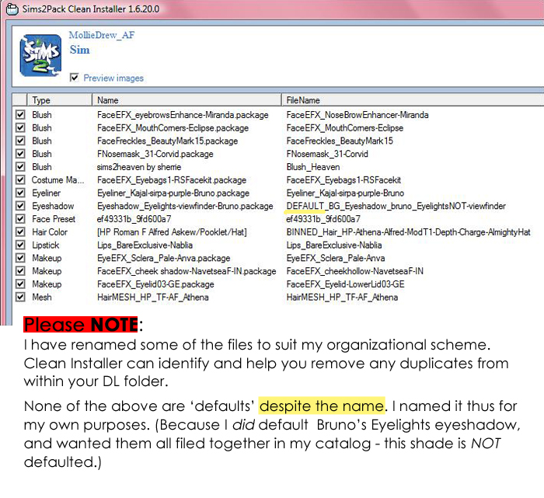Select ef49331b_9fd600a7 in the Name column
Viewport: 544px width, 498px height.
tap(134, 219)
